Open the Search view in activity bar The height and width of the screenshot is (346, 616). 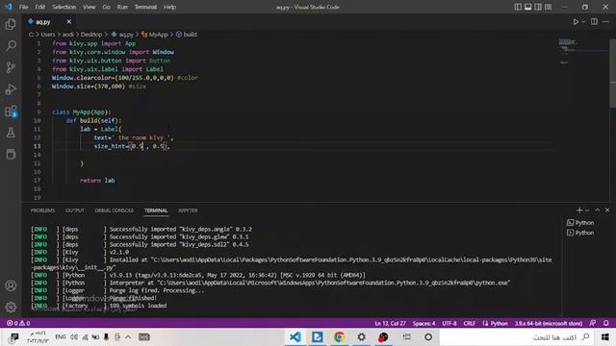[x=11, y=46]
